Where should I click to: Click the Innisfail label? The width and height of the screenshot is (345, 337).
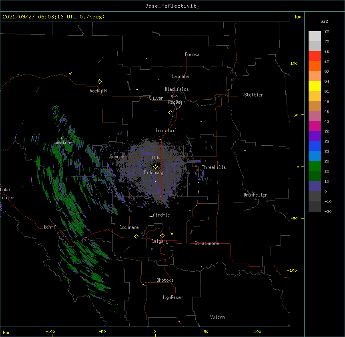point(166,130)
